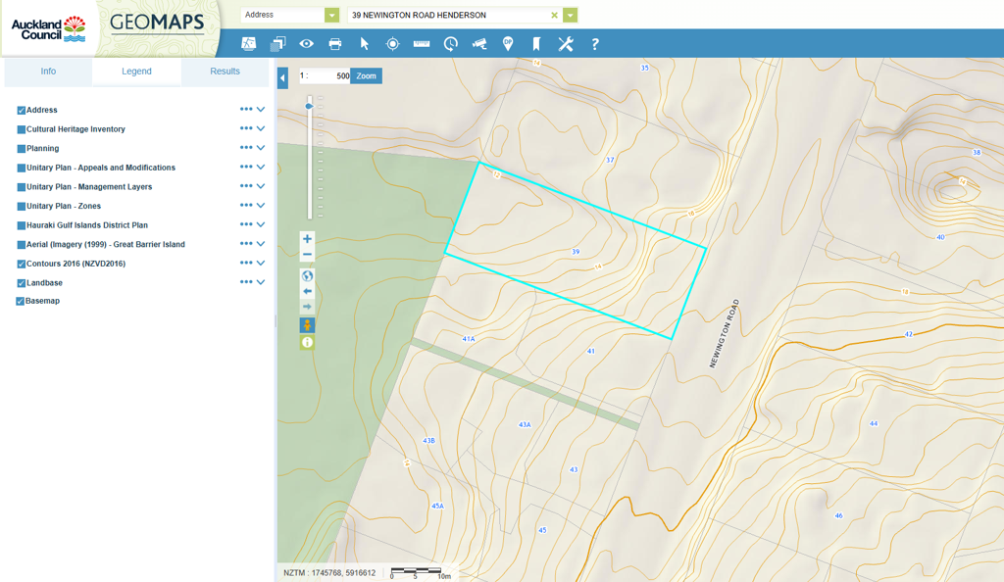
Task: Enable the Planning layer checkbox
Action: coord(21,149)
